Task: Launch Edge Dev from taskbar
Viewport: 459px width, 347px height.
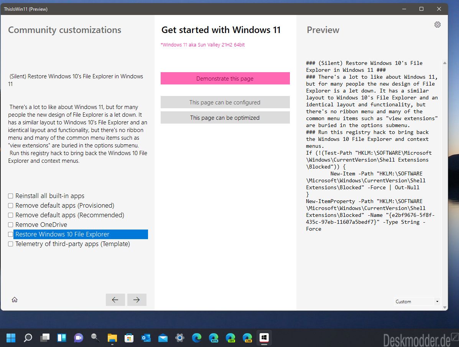Action: click(230, 338)
